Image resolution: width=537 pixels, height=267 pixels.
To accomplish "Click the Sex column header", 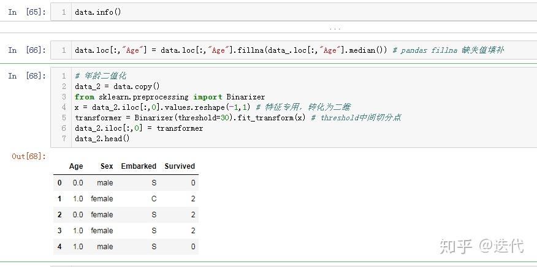I will (x=107, y=166).
